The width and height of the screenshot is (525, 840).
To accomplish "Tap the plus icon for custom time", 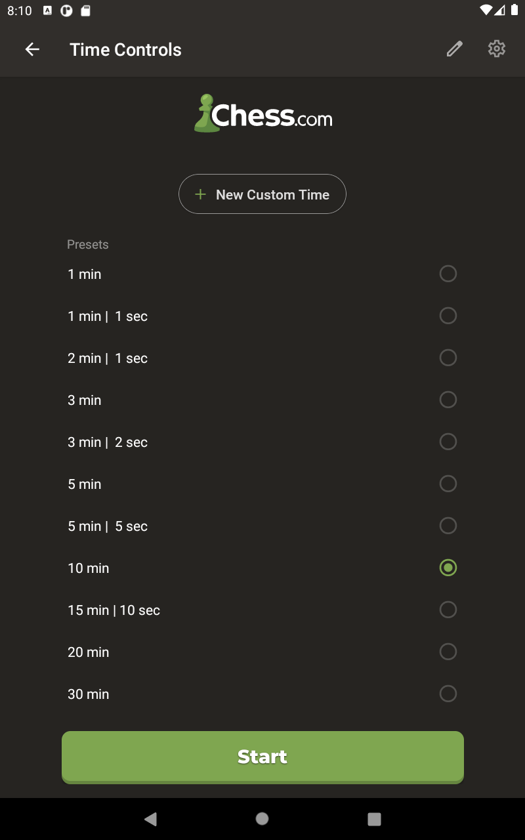I will [x=201, y=194].
